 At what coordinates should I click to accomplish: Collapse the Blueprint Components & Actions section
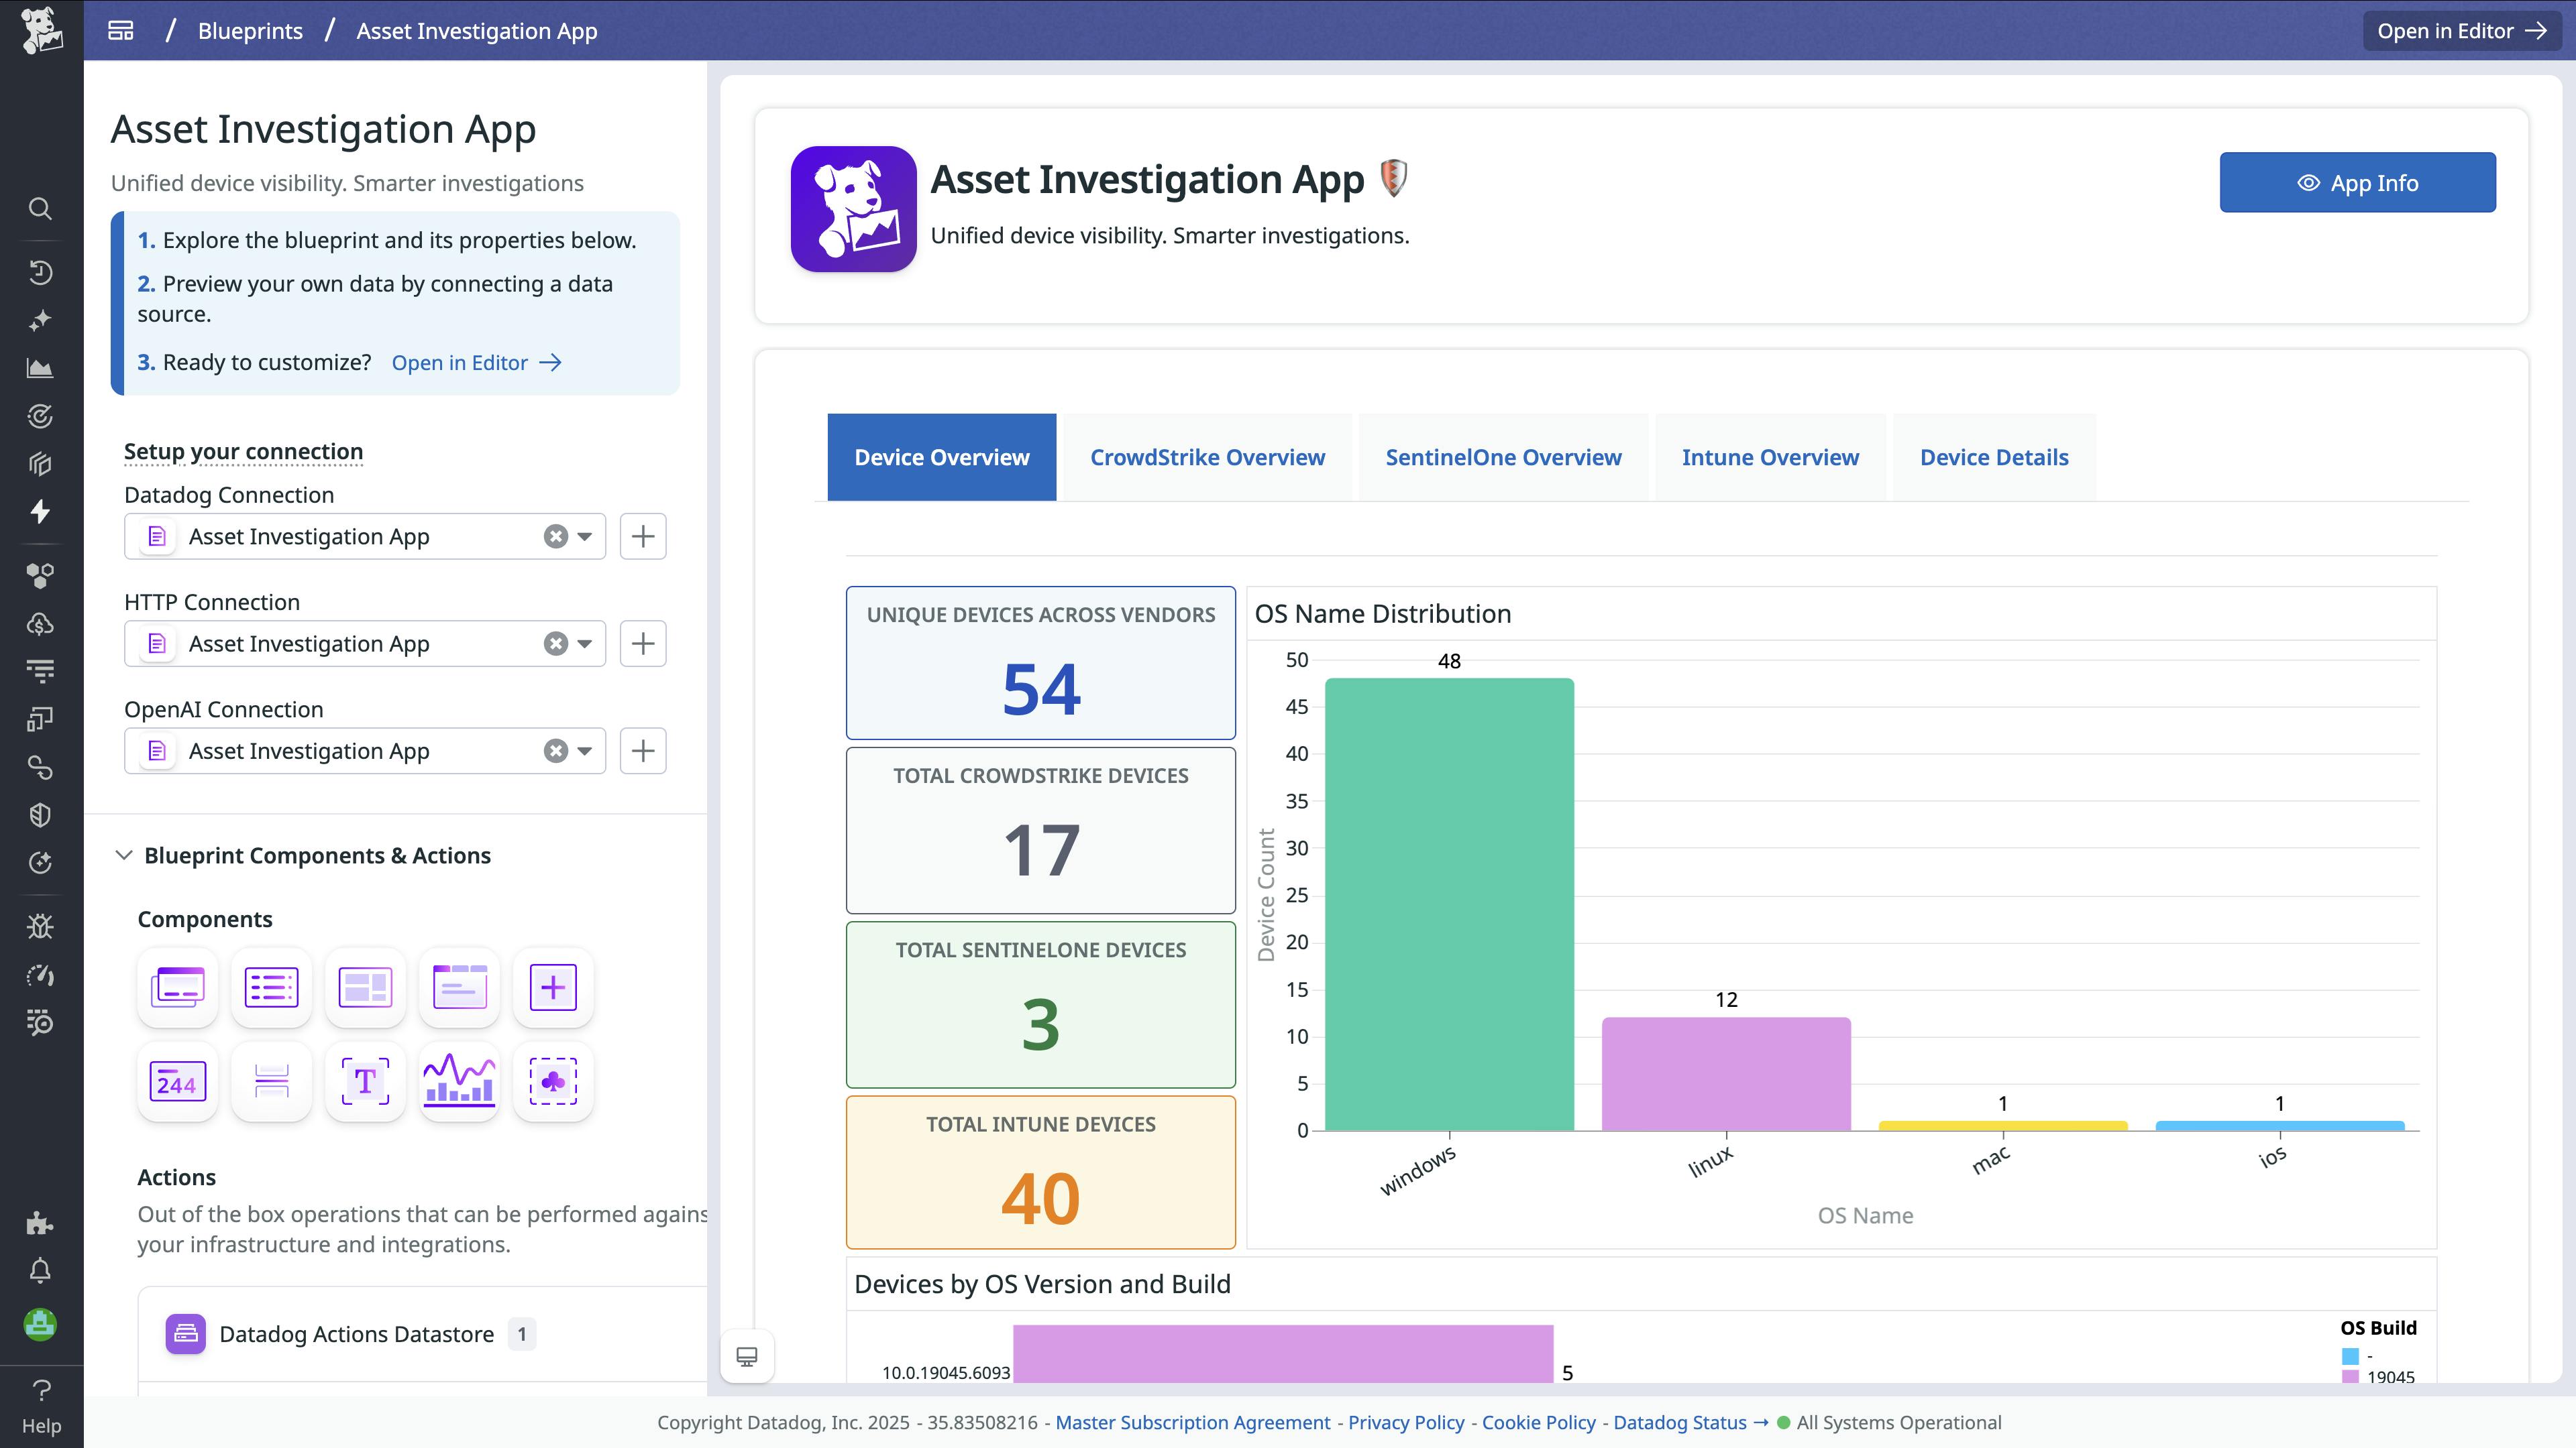[124, 855]
